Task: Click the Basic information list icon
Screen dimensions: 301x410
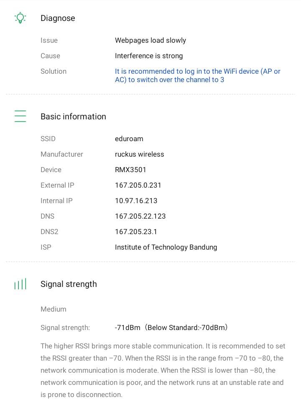Action: pyautogui.click(x=20, y=116)
